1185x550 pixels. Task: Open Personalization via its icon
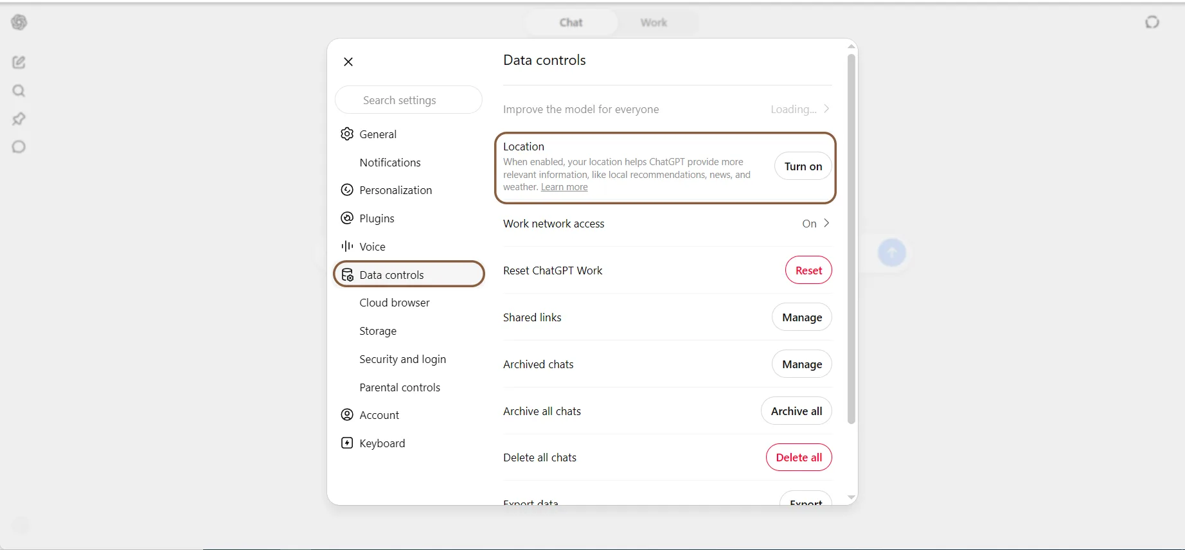(x=347, y=190)
